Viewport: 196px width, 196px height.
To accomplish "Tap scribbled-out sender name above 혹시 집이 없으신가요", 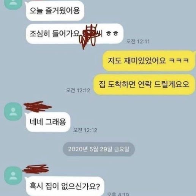I will 36,169.
